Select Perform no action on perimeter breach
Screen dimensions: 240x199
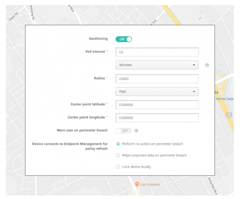(118, 144)
